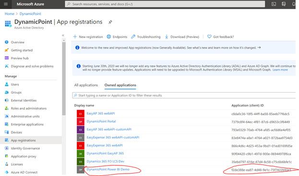This screenshot has width=299, height=176.
Task: Click the search resources, services, and docs box
Action: tap(165, 4)
